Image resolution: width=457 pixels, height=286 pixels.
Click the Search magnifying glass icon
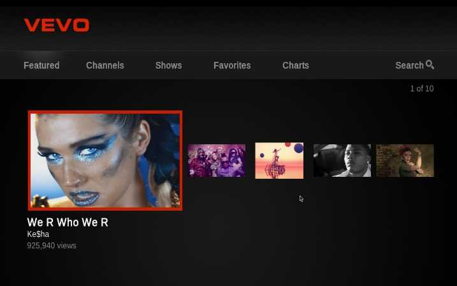coord(430,64)
